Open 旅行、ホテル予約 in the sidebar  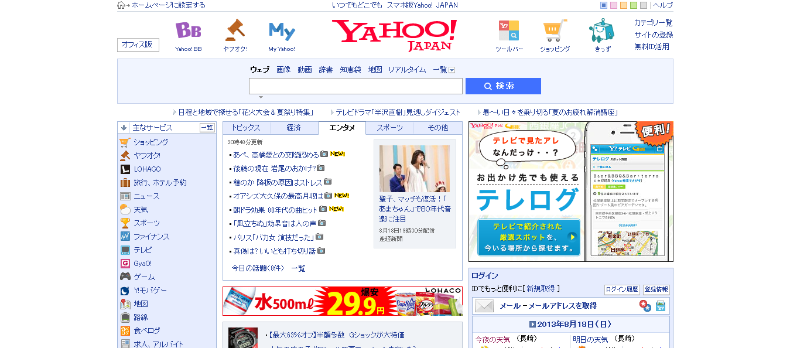pos(160,183)
